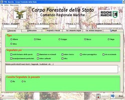Tick the età eccezionale checkbox
The height and width of the screenshot is (100, 125).
[103, 54]
